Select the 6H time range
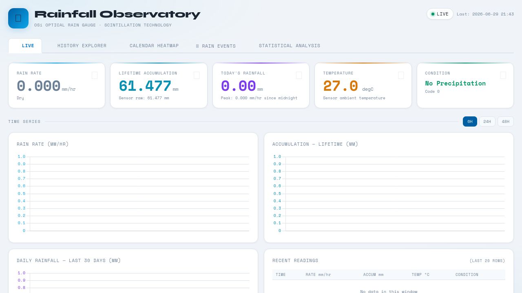The height and width of the screenshot is (293, 522). (470, 121)
